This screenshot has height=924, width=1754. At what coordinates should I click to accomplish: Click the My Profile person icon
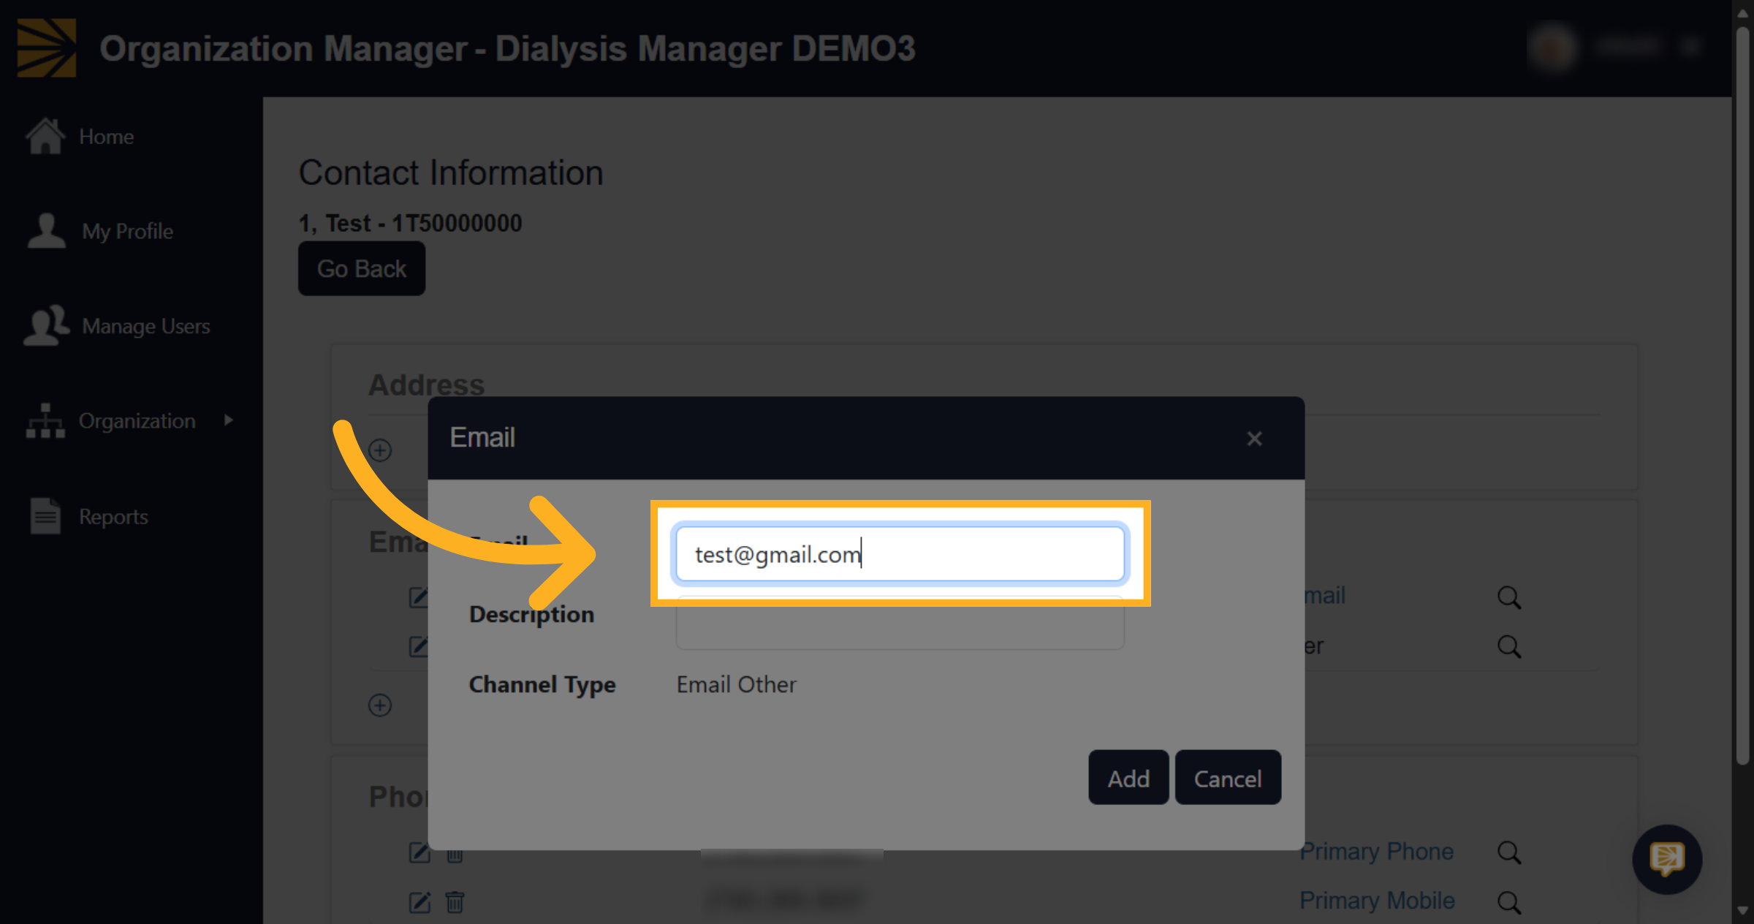point(47,231)
